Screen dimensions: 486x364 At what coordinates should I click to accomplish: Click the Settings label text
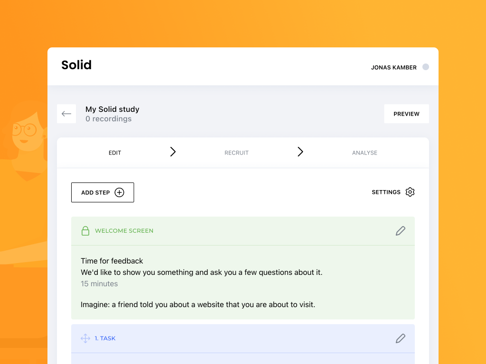386,192
